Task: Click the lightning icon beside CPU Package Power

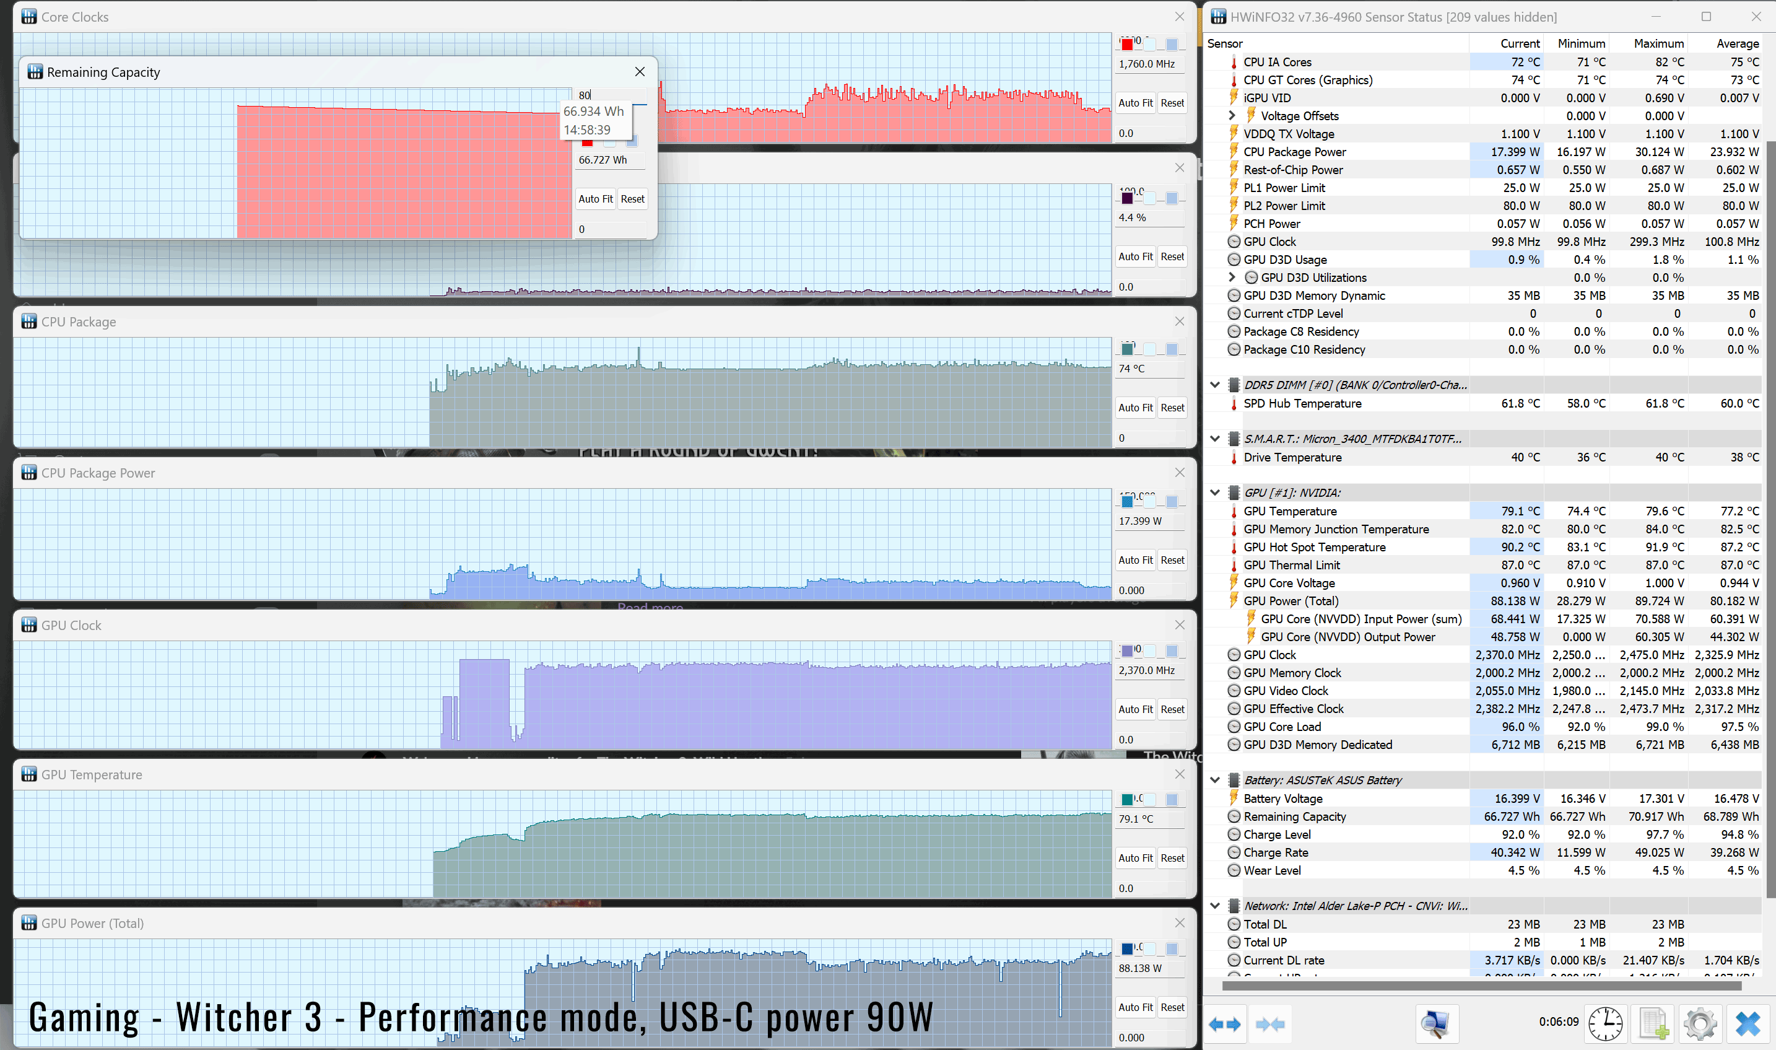Action: coord(1234,151)
